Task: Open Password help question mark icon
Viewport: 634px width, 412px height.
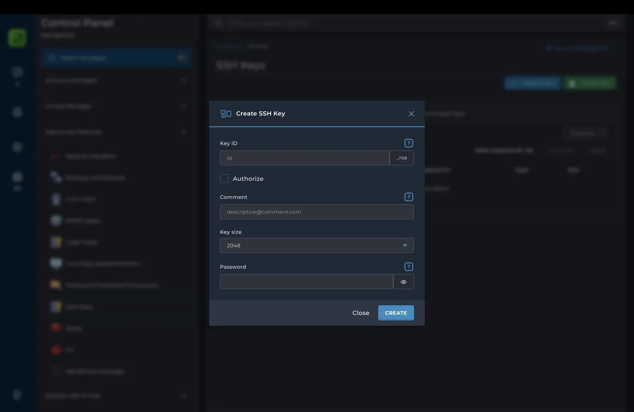Action: 408,267
